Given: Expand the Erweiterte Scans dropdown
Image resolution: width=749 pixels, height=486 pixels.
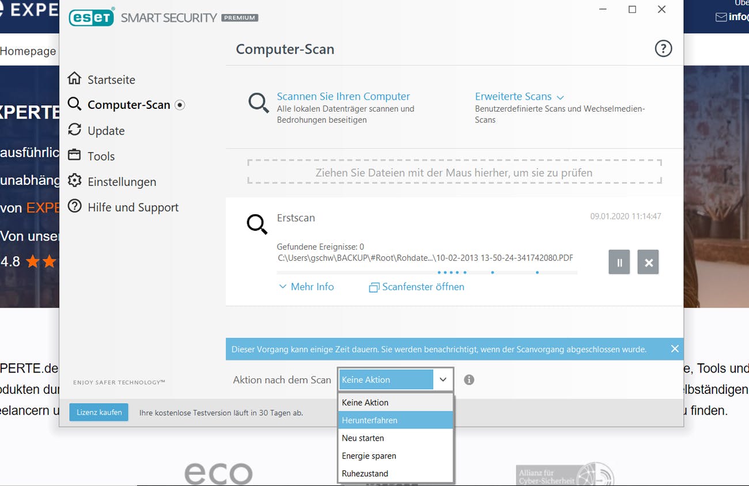Looking at the screenshot, I should [x=519, y=97].
